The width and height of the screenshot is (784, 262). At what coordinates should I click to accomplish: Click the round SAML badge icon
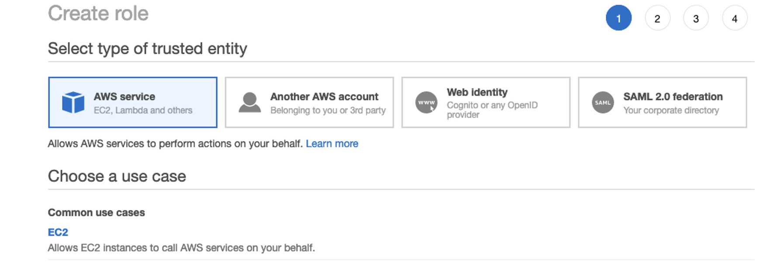click(x=603, y=103)
